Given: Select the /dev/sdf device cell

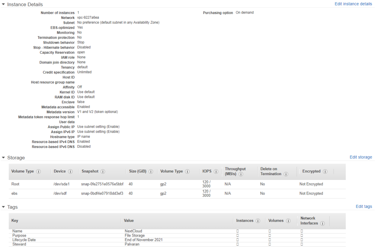Looking at the screenshot, I should click(x=60, y=193).
